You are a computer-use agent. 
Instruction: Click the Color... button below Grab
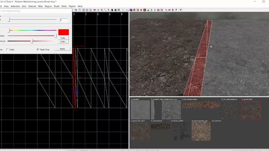coord(63,42)
